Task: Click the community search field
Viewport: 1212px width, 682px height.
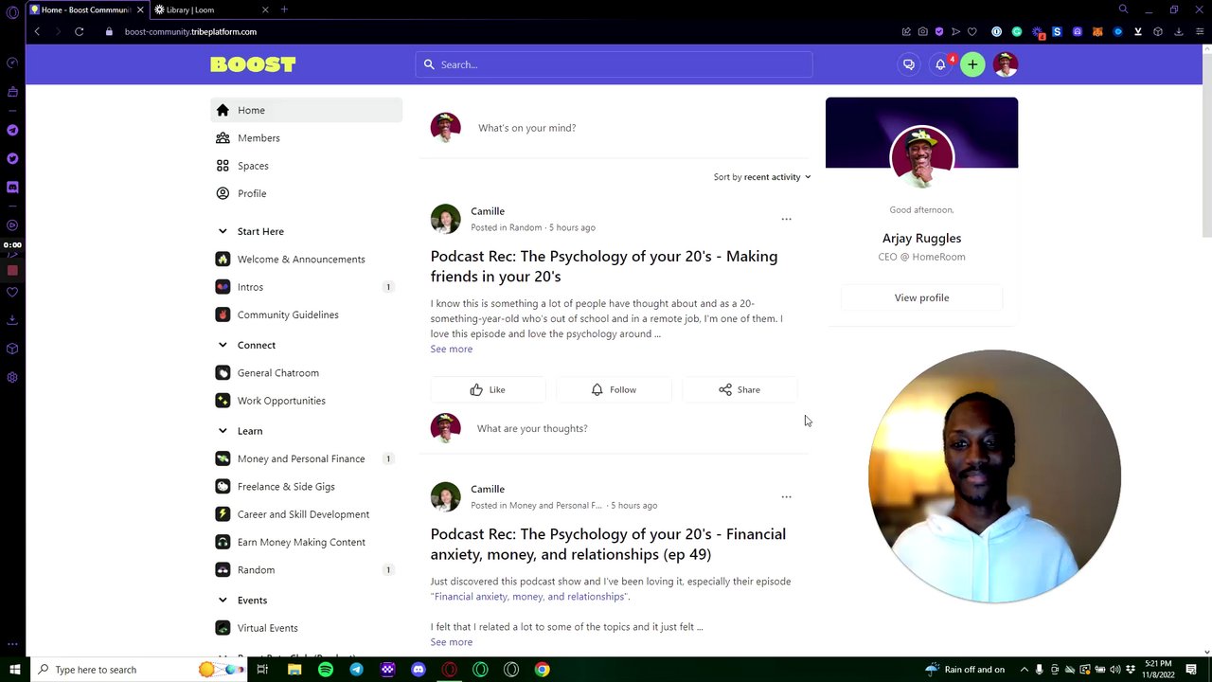Action: [x=614, y=64]
